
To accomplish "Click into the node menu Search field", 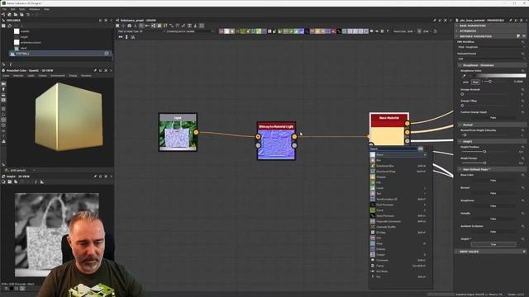I will pos(393,148).
